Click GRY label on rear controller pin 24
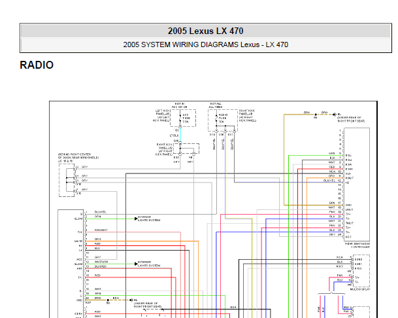The height and width of the screenshot is (318, 398). coord(332,235)
